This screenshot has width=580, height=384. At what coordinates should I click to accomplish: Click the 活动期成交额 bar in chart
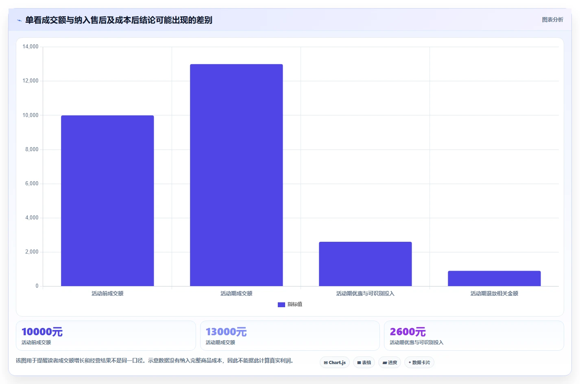pyautogui.click(x=236, y=175)
